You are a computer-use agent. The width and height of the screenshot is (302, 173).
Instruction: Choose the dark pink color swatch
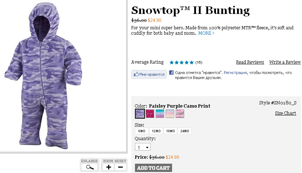coord(150,114)
